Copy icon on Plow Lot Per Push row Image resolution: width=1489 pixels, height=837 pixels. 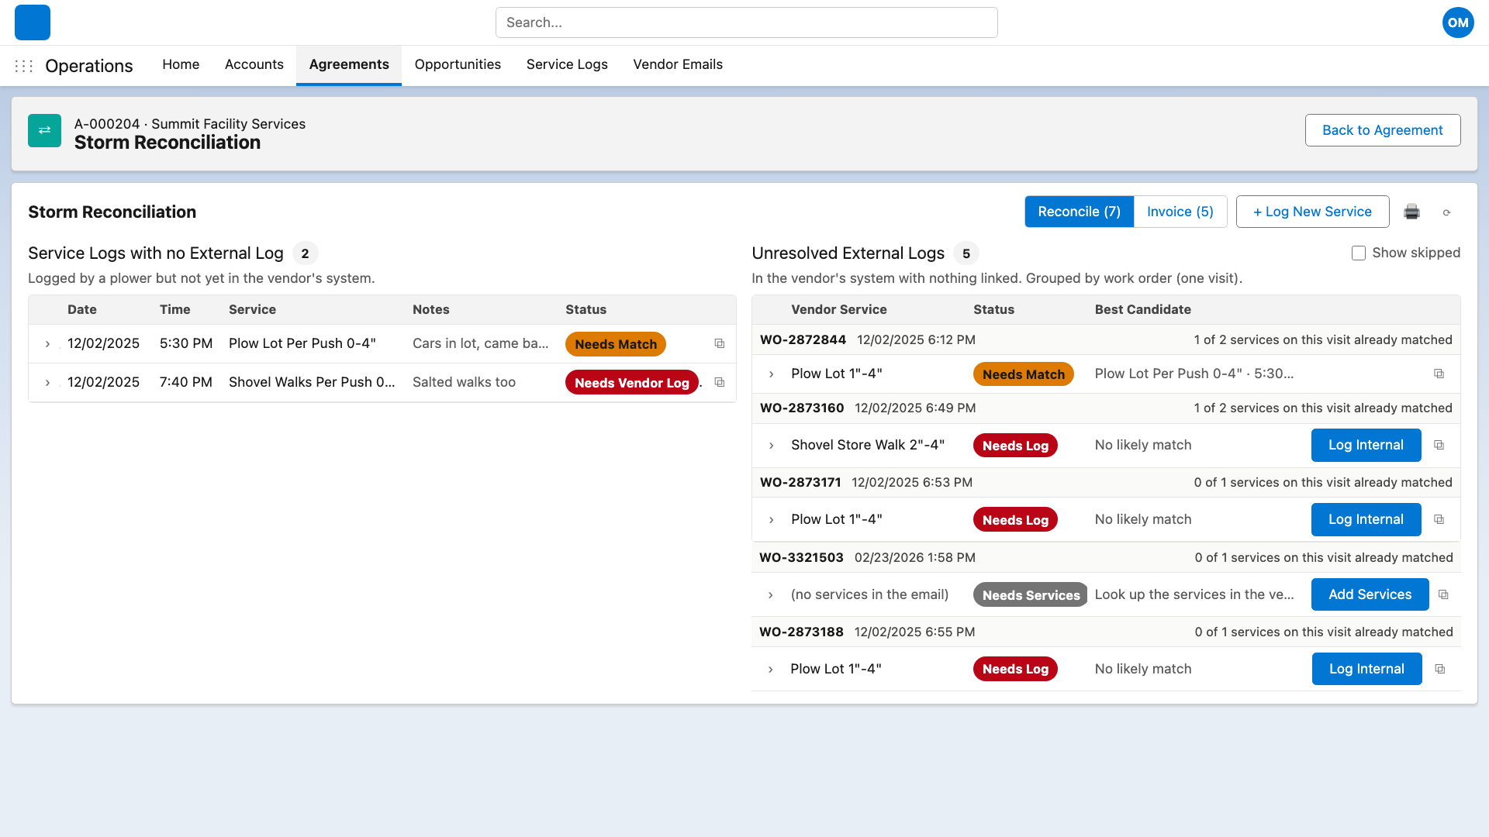point(720,343)
